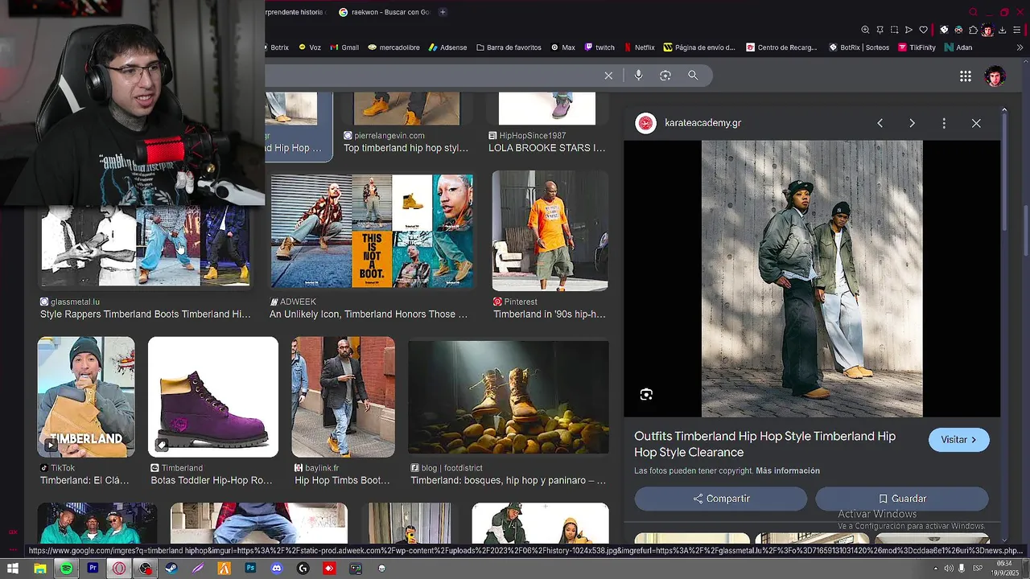The image size is (1030, 579).
Task: Open File Explorer from the taskbar
Action: (x=39, y=569)
